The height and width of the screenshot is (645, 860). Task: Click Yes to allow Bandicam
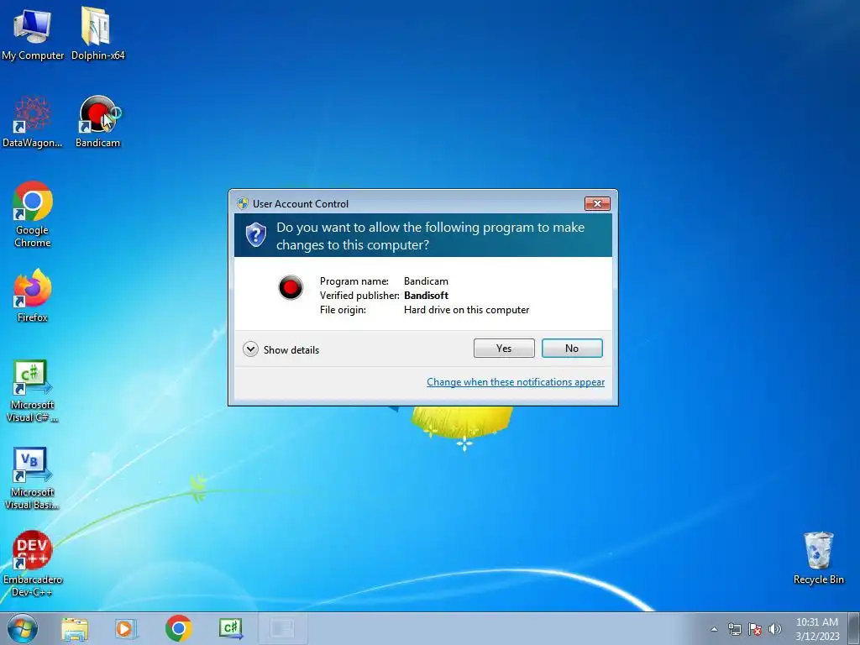pyautogui.click(x=504, y=349)
